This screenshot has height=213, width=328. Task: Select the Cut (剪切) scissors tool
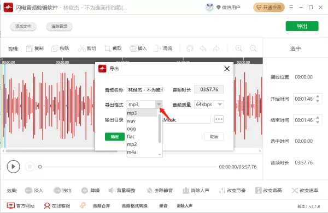tap(87, 48)
